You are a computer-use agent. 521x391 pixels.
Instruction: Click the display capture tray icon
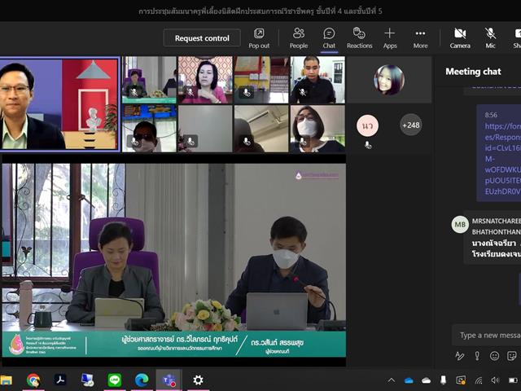tap(461, 380)
